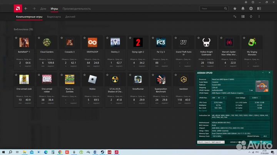Expand hidden system tray icons
Image resolution: width=277 pixels, height=155 pixels.
click(249, 152)
